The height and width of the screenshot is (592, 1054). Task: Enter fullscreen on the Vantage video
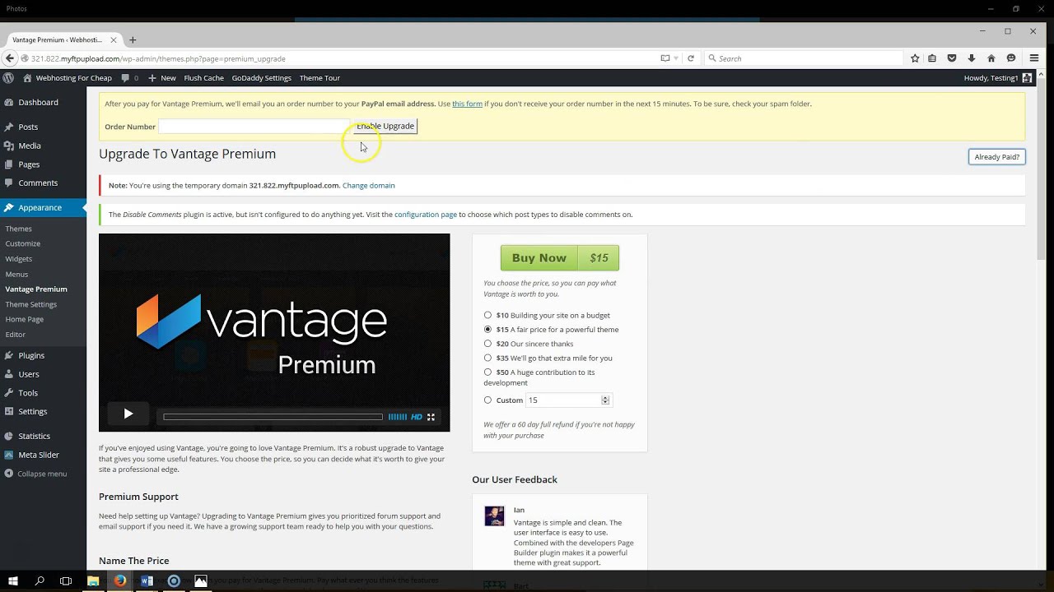tap(431, 417)
